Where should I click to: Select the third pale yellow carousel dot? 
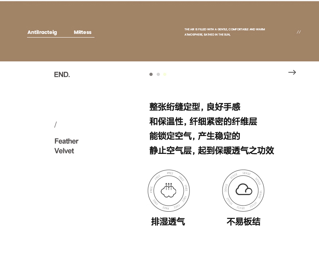[165, 74]
